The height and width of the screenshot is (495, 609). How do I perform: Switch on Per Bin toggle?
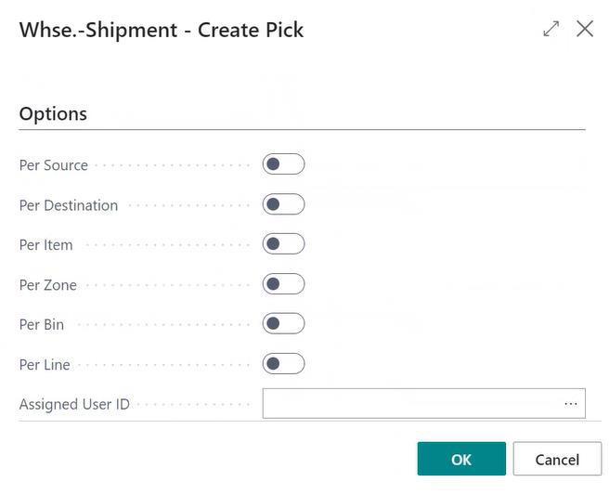[x=283, y=324]
